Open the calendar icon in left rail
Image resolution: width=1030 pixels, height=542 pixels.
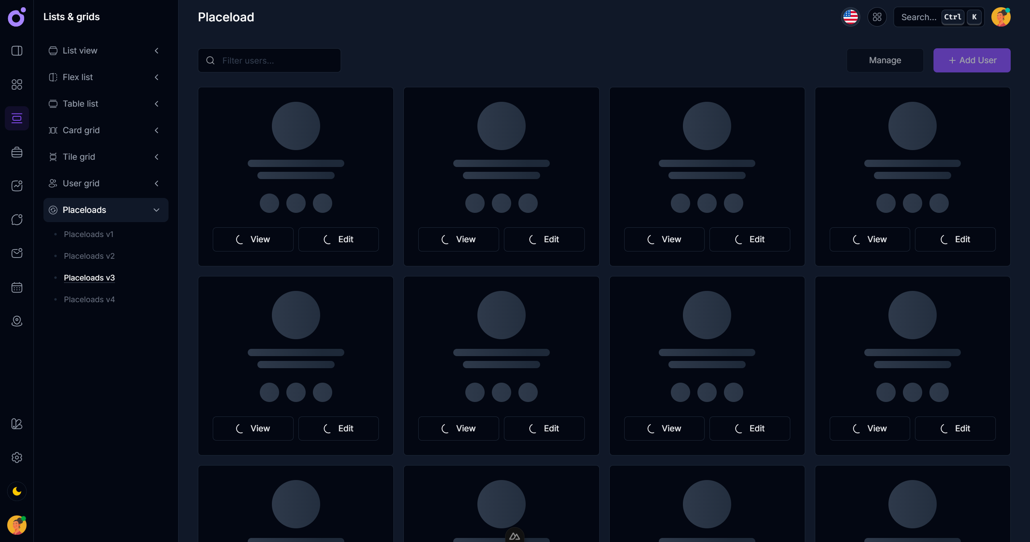(17, 287)
